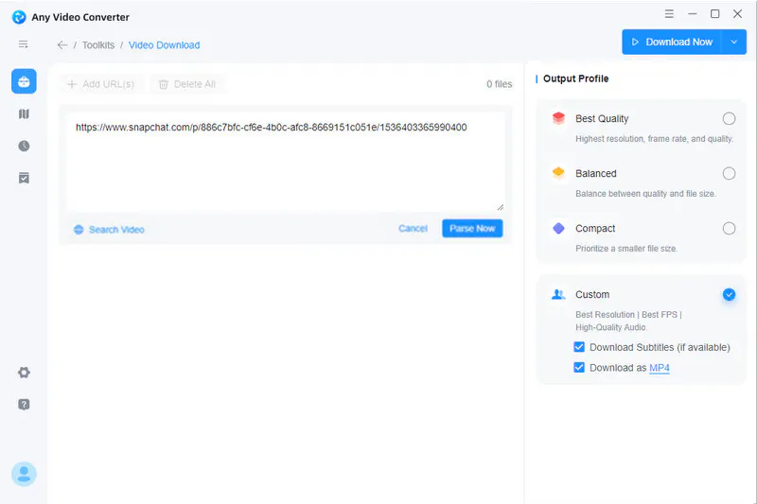The height and width of the screenshot is (504, 757).
Task: Open the task checklist sidebar icon
Action: tap(24, 178)
